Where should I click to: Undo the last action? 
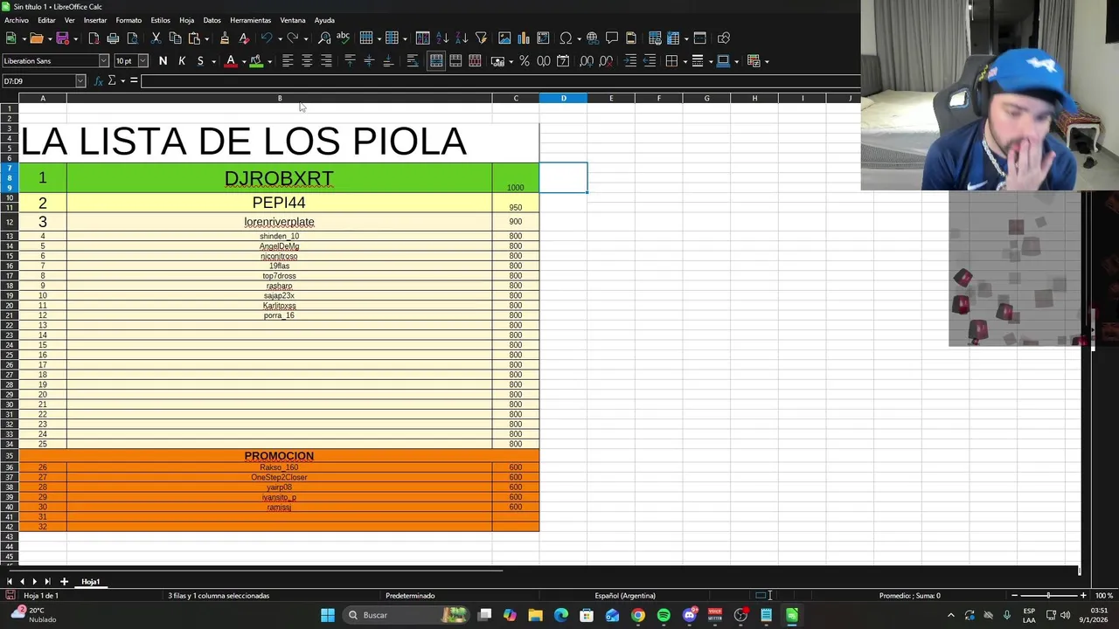point(266,38)
